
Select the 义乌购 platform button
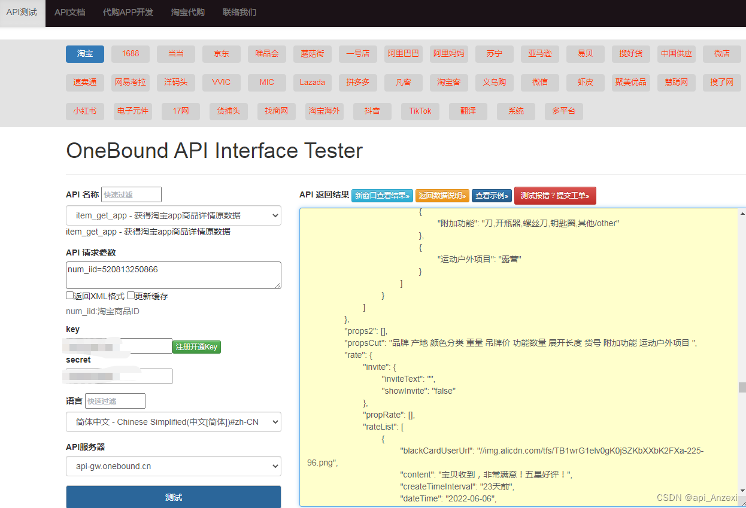pyautogui.click(x=495, y=83)
